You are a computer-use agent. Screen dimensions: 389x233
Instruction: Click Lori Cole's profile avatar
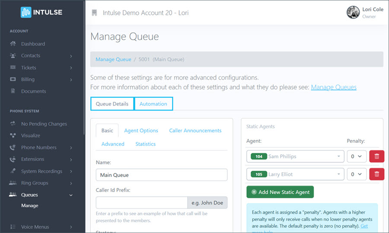pyautogui.click(x=353, y=13)
